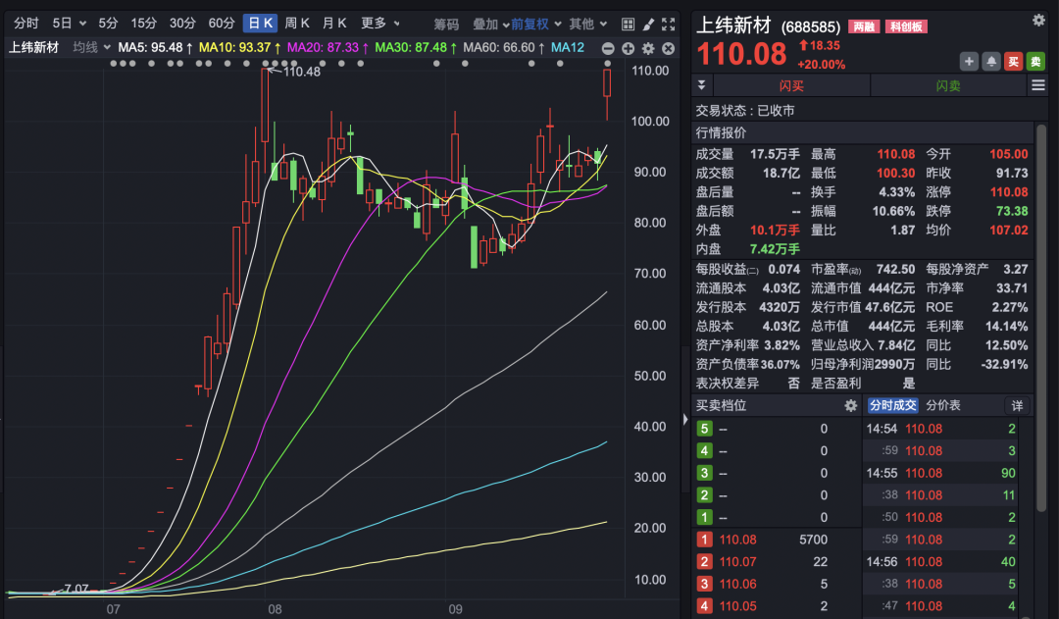This screenshot has height=619, width=1059.
Task: Click the green 卖 sell button
Action: click(1035, 62)
